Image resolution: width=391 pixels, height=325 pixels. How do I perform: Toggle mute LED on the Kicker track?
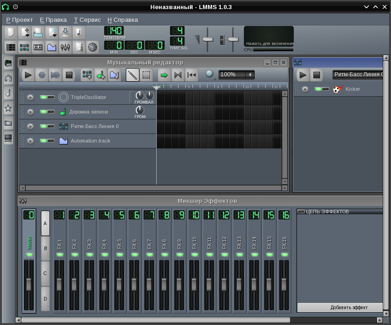point(319,89)
